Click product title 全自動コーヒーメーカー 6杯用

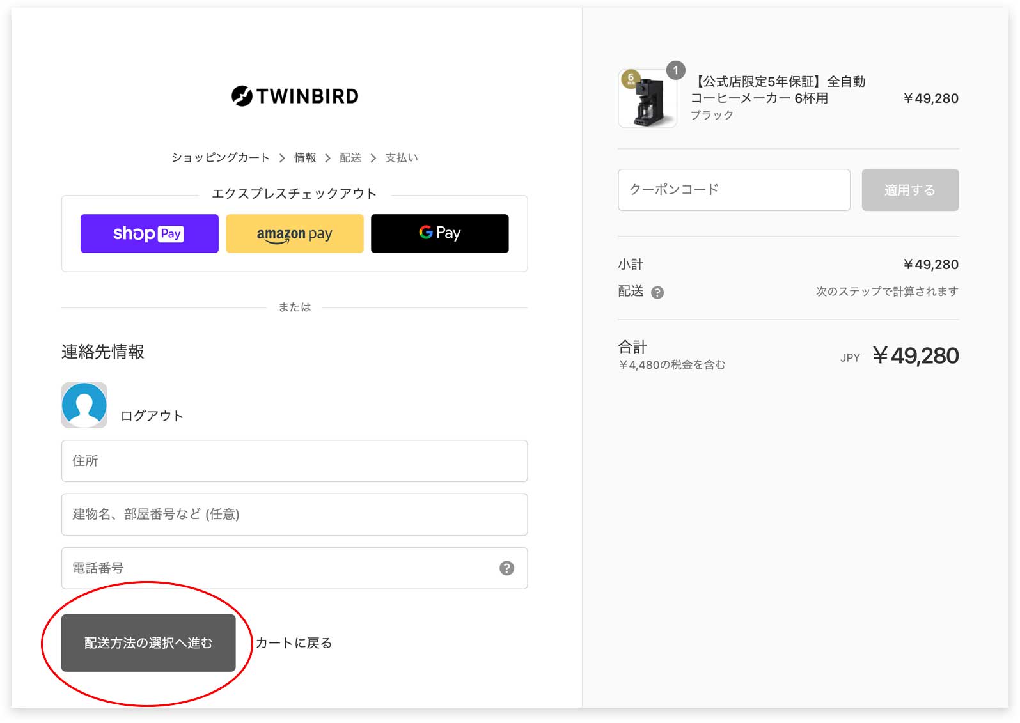[x=778, y=89]
